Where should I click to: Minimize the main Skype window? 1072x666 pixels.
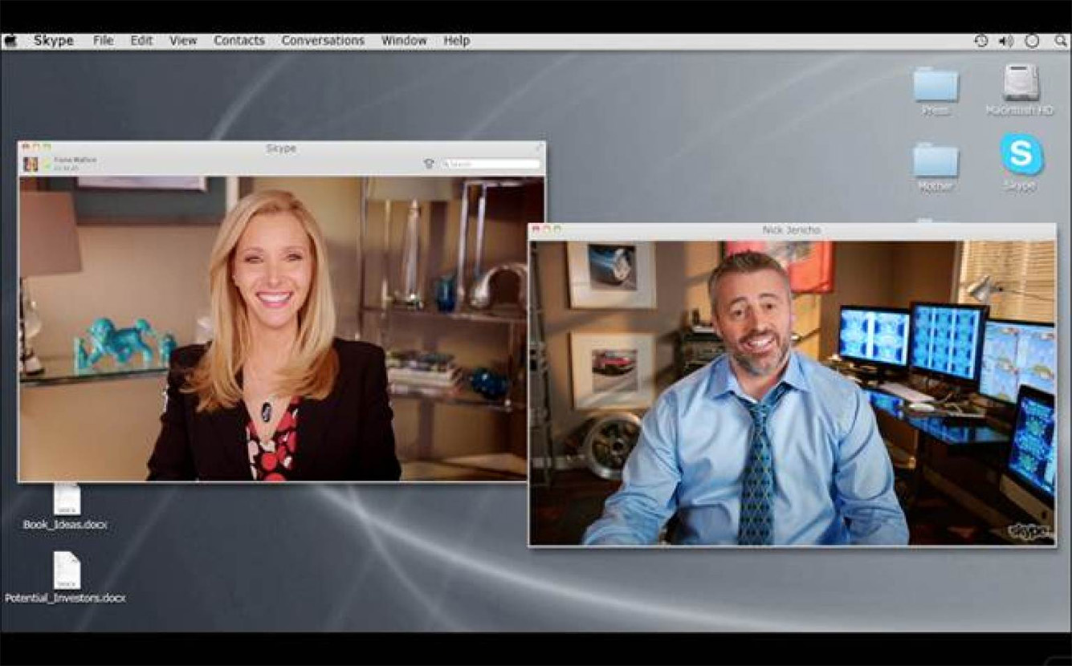coord(36,148)
